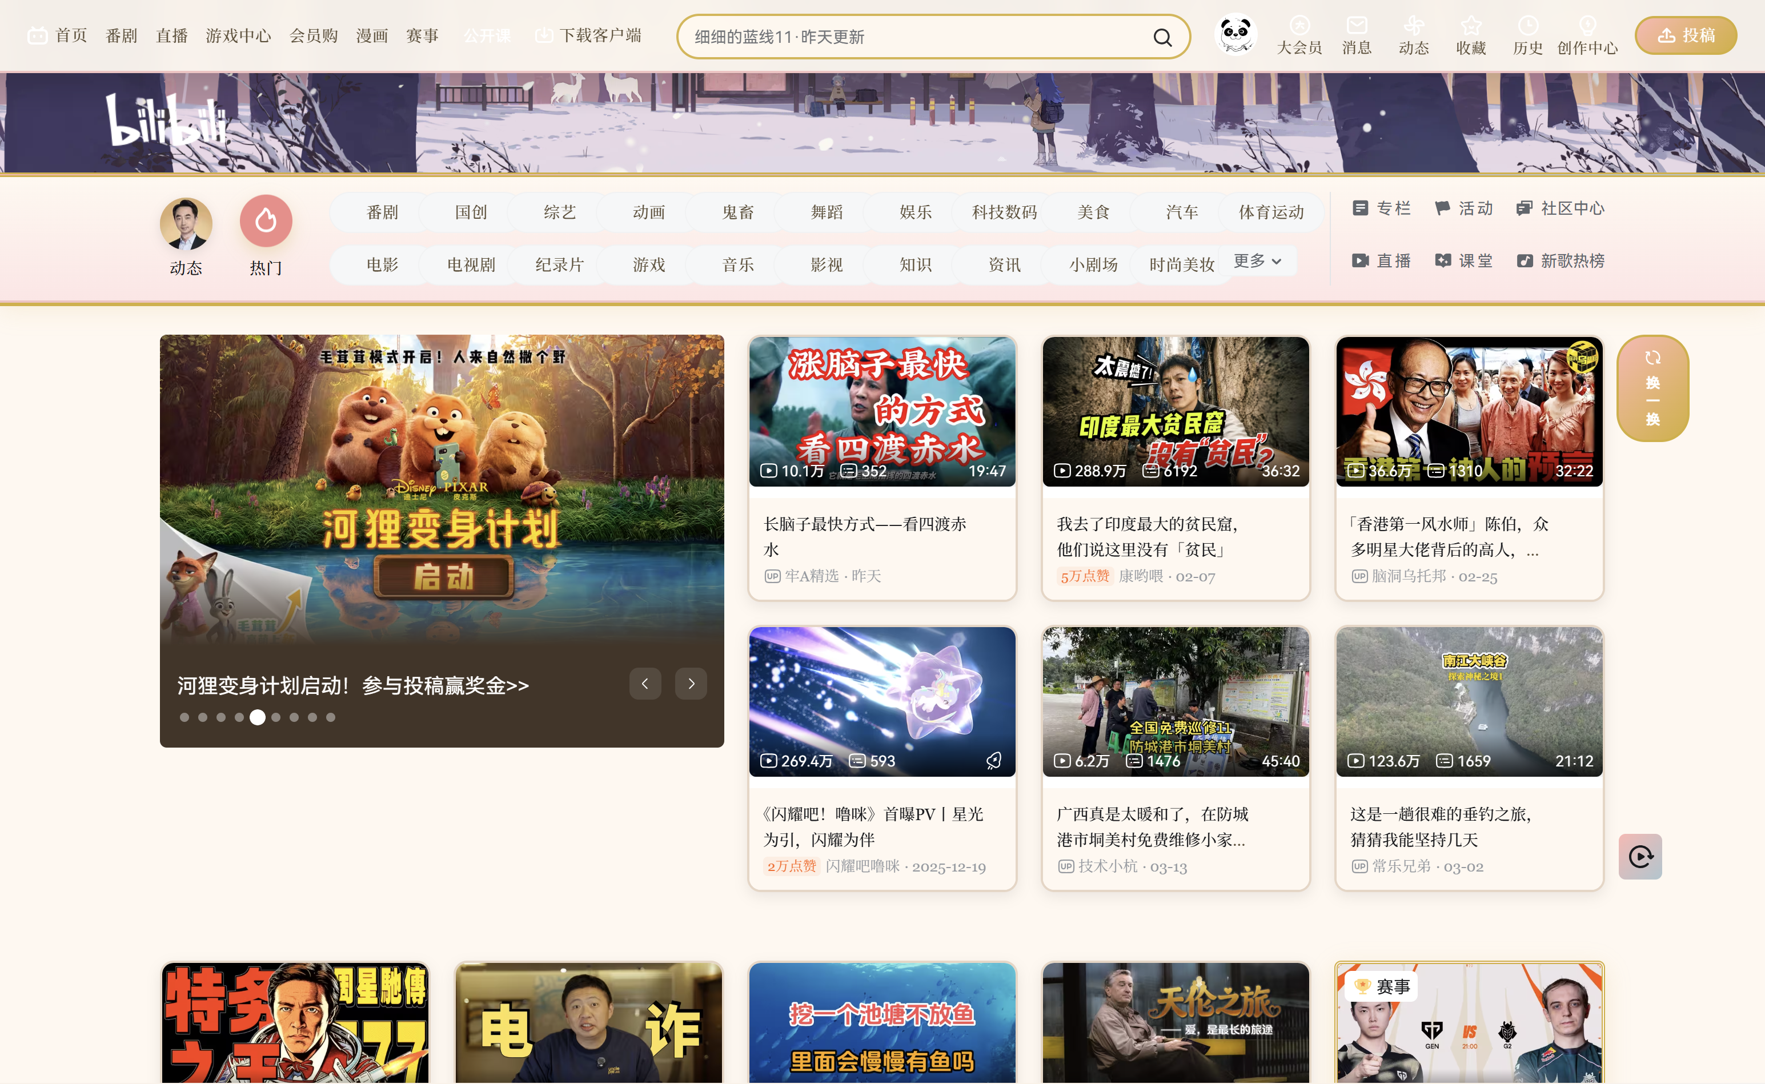Select 游戏中心 in top navigation
Image resolution: width=1765 pixels, height=1084 pixels.
click(x=238, y=35)
